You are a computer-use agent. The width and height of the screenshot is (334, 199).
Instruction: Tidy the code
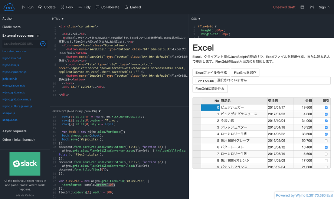coord(84,7)
